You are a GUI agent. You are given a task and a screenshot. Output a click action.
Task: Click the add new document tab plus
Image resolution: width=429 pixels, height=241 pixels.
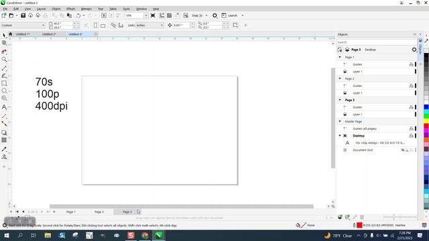(96, 34)
